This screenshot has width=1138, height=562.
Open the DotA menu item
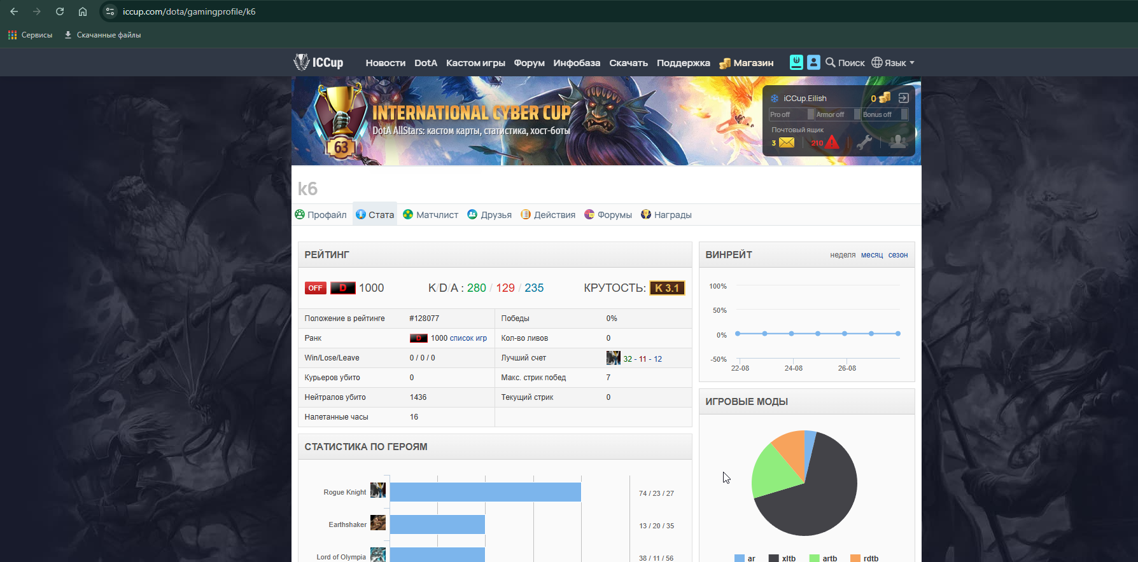coord(426,63)
